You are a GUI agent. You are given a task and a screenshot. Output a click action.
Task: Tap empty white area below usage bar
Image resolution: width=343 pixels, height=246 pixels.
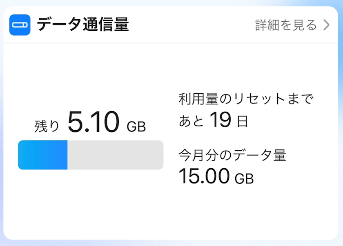click(x=91, y=204)
